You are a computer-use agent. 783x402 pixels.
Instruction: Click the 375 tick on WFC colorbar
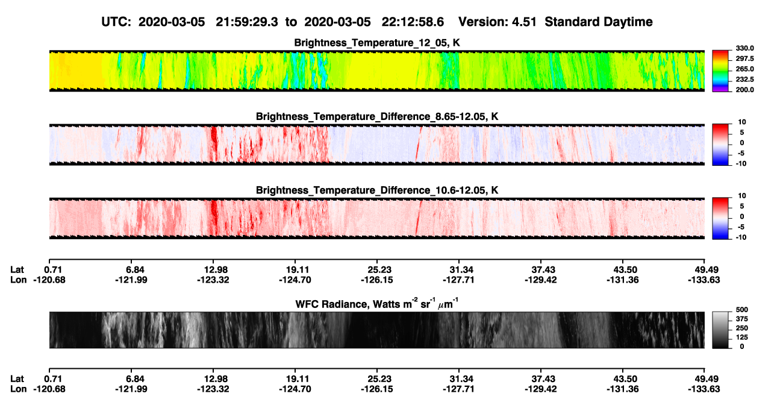741,319
